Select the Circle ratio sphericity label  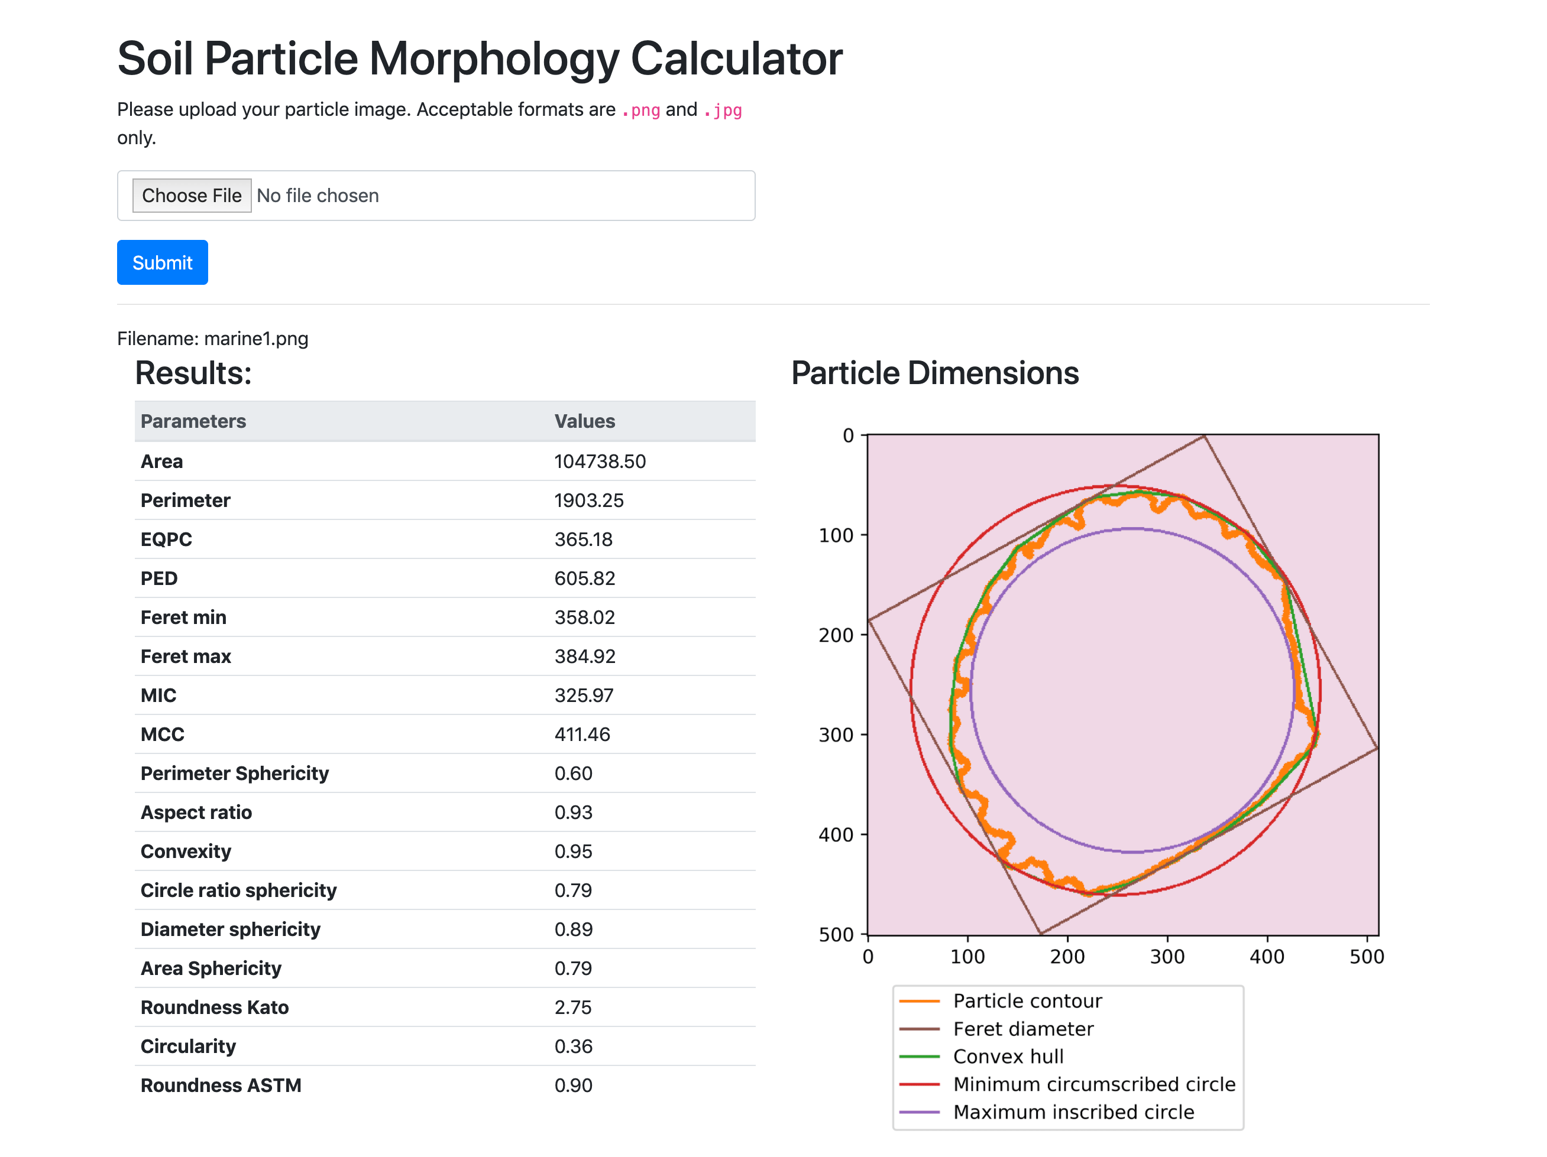pos(238,892)
